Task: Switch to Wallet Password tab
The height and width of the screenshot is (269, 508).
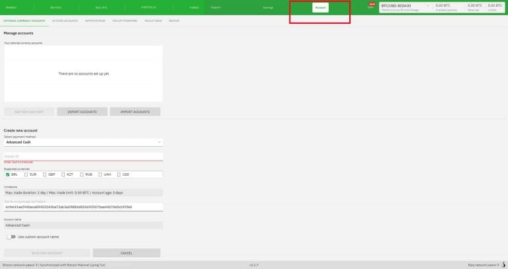Action: tap(125, 20)
